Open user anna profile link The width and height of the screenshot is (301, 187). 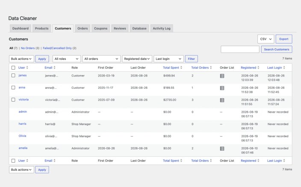pos(22,88)
